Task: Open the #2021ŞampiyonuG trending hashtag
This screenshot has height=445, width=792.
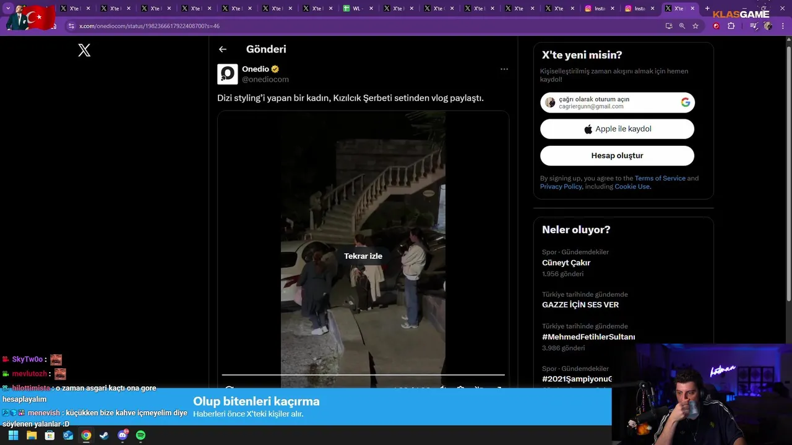Action: coord(577,379)
